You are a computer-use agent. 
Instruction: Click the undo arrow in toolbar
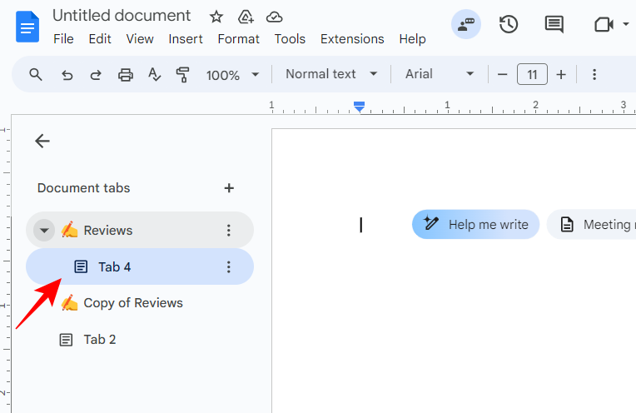pyautogui.click(x=67, y=75)
